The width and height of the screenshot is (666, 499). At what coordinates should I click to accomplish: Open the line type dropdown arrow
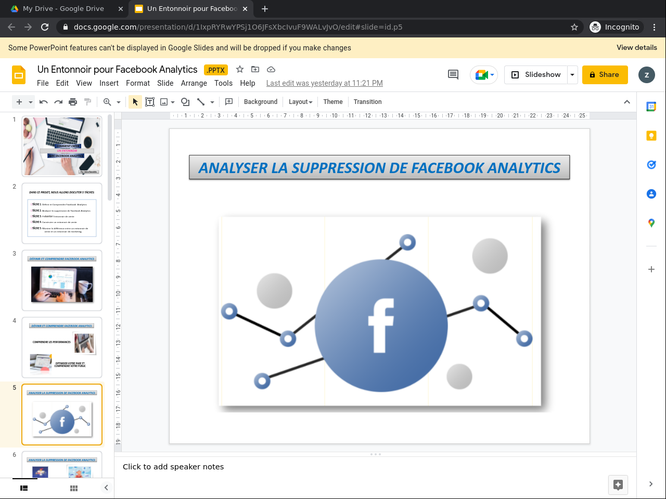pyautogui.click(x=212, y=102)
